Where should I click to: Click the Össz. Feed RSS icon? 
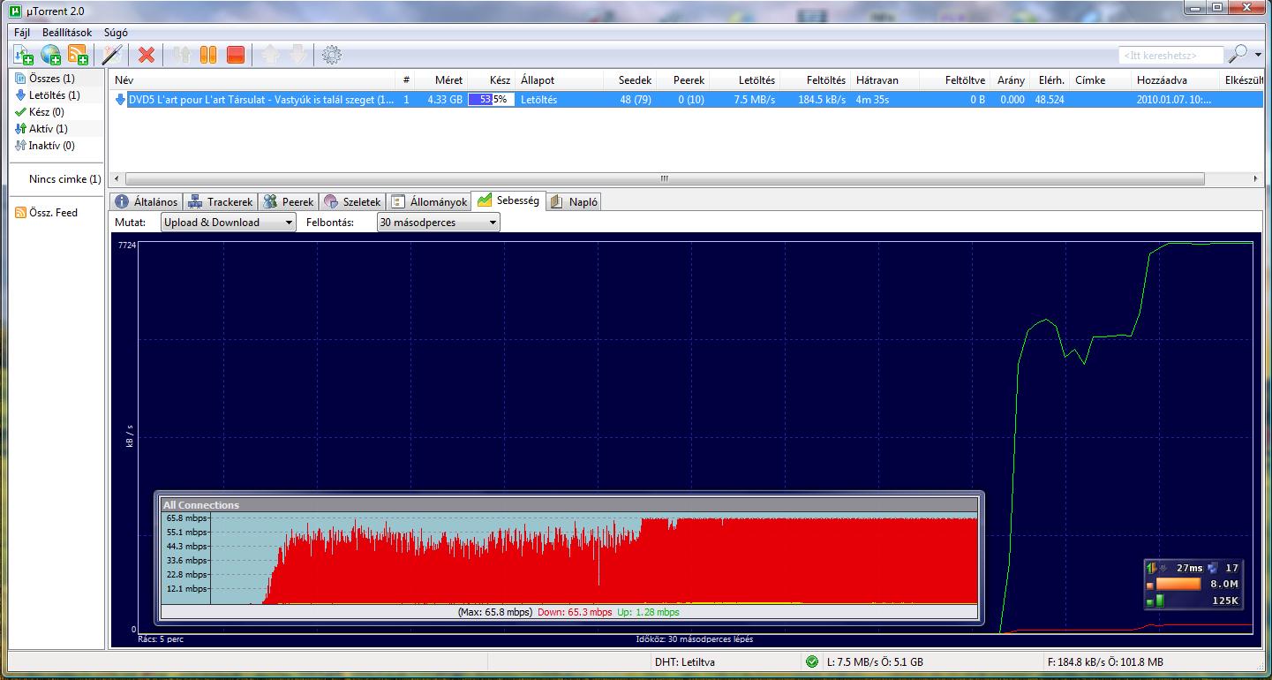pyautogui.click(x=20, y=213)
